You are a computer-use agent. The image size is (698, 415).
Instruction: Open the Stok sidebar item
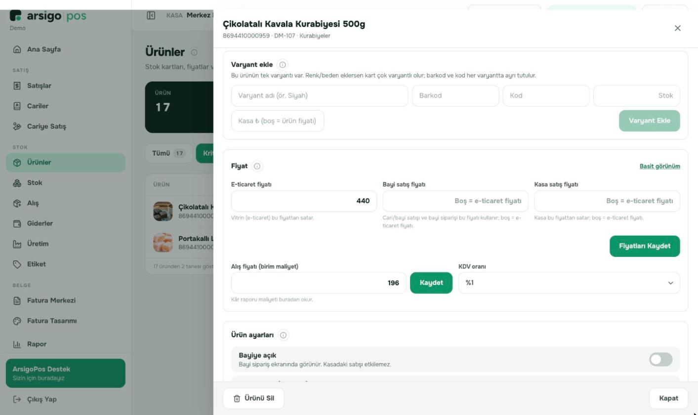[x=66, y=183]
